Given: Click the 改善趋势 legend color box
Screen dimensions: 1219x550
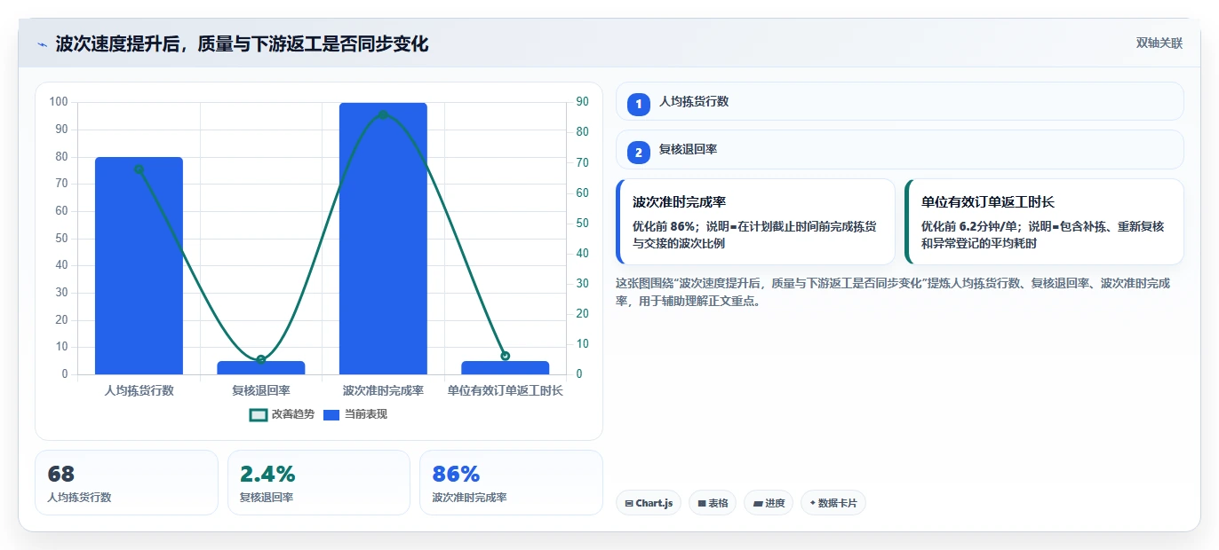Looking at the screenshot, I should tap(259, 414).
